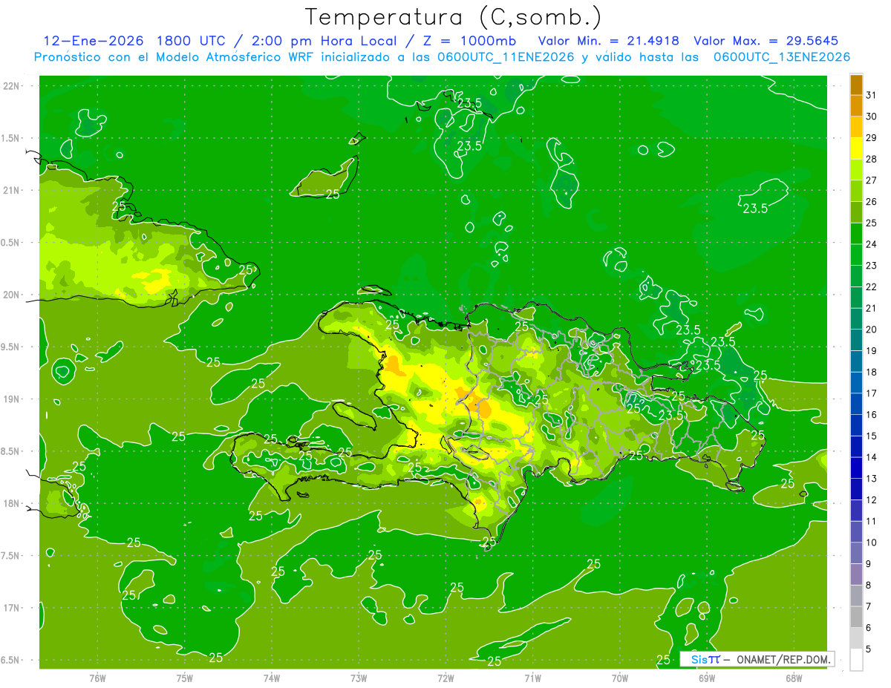Screen dimensions: 891x688
Task: Click the "10" colorbar scale value
Action: click(x=871, y=543)
